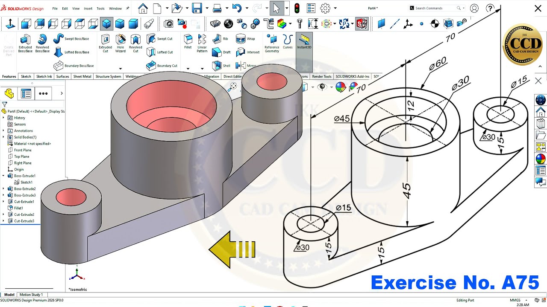Take a screen capture with camera icon
Image resolution: width=547 pixels, height=307 pixels.
(169, 24)
